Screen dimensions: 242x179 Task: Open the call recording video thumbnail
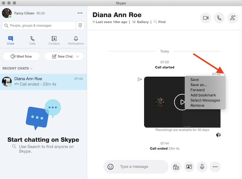(182, 102)
